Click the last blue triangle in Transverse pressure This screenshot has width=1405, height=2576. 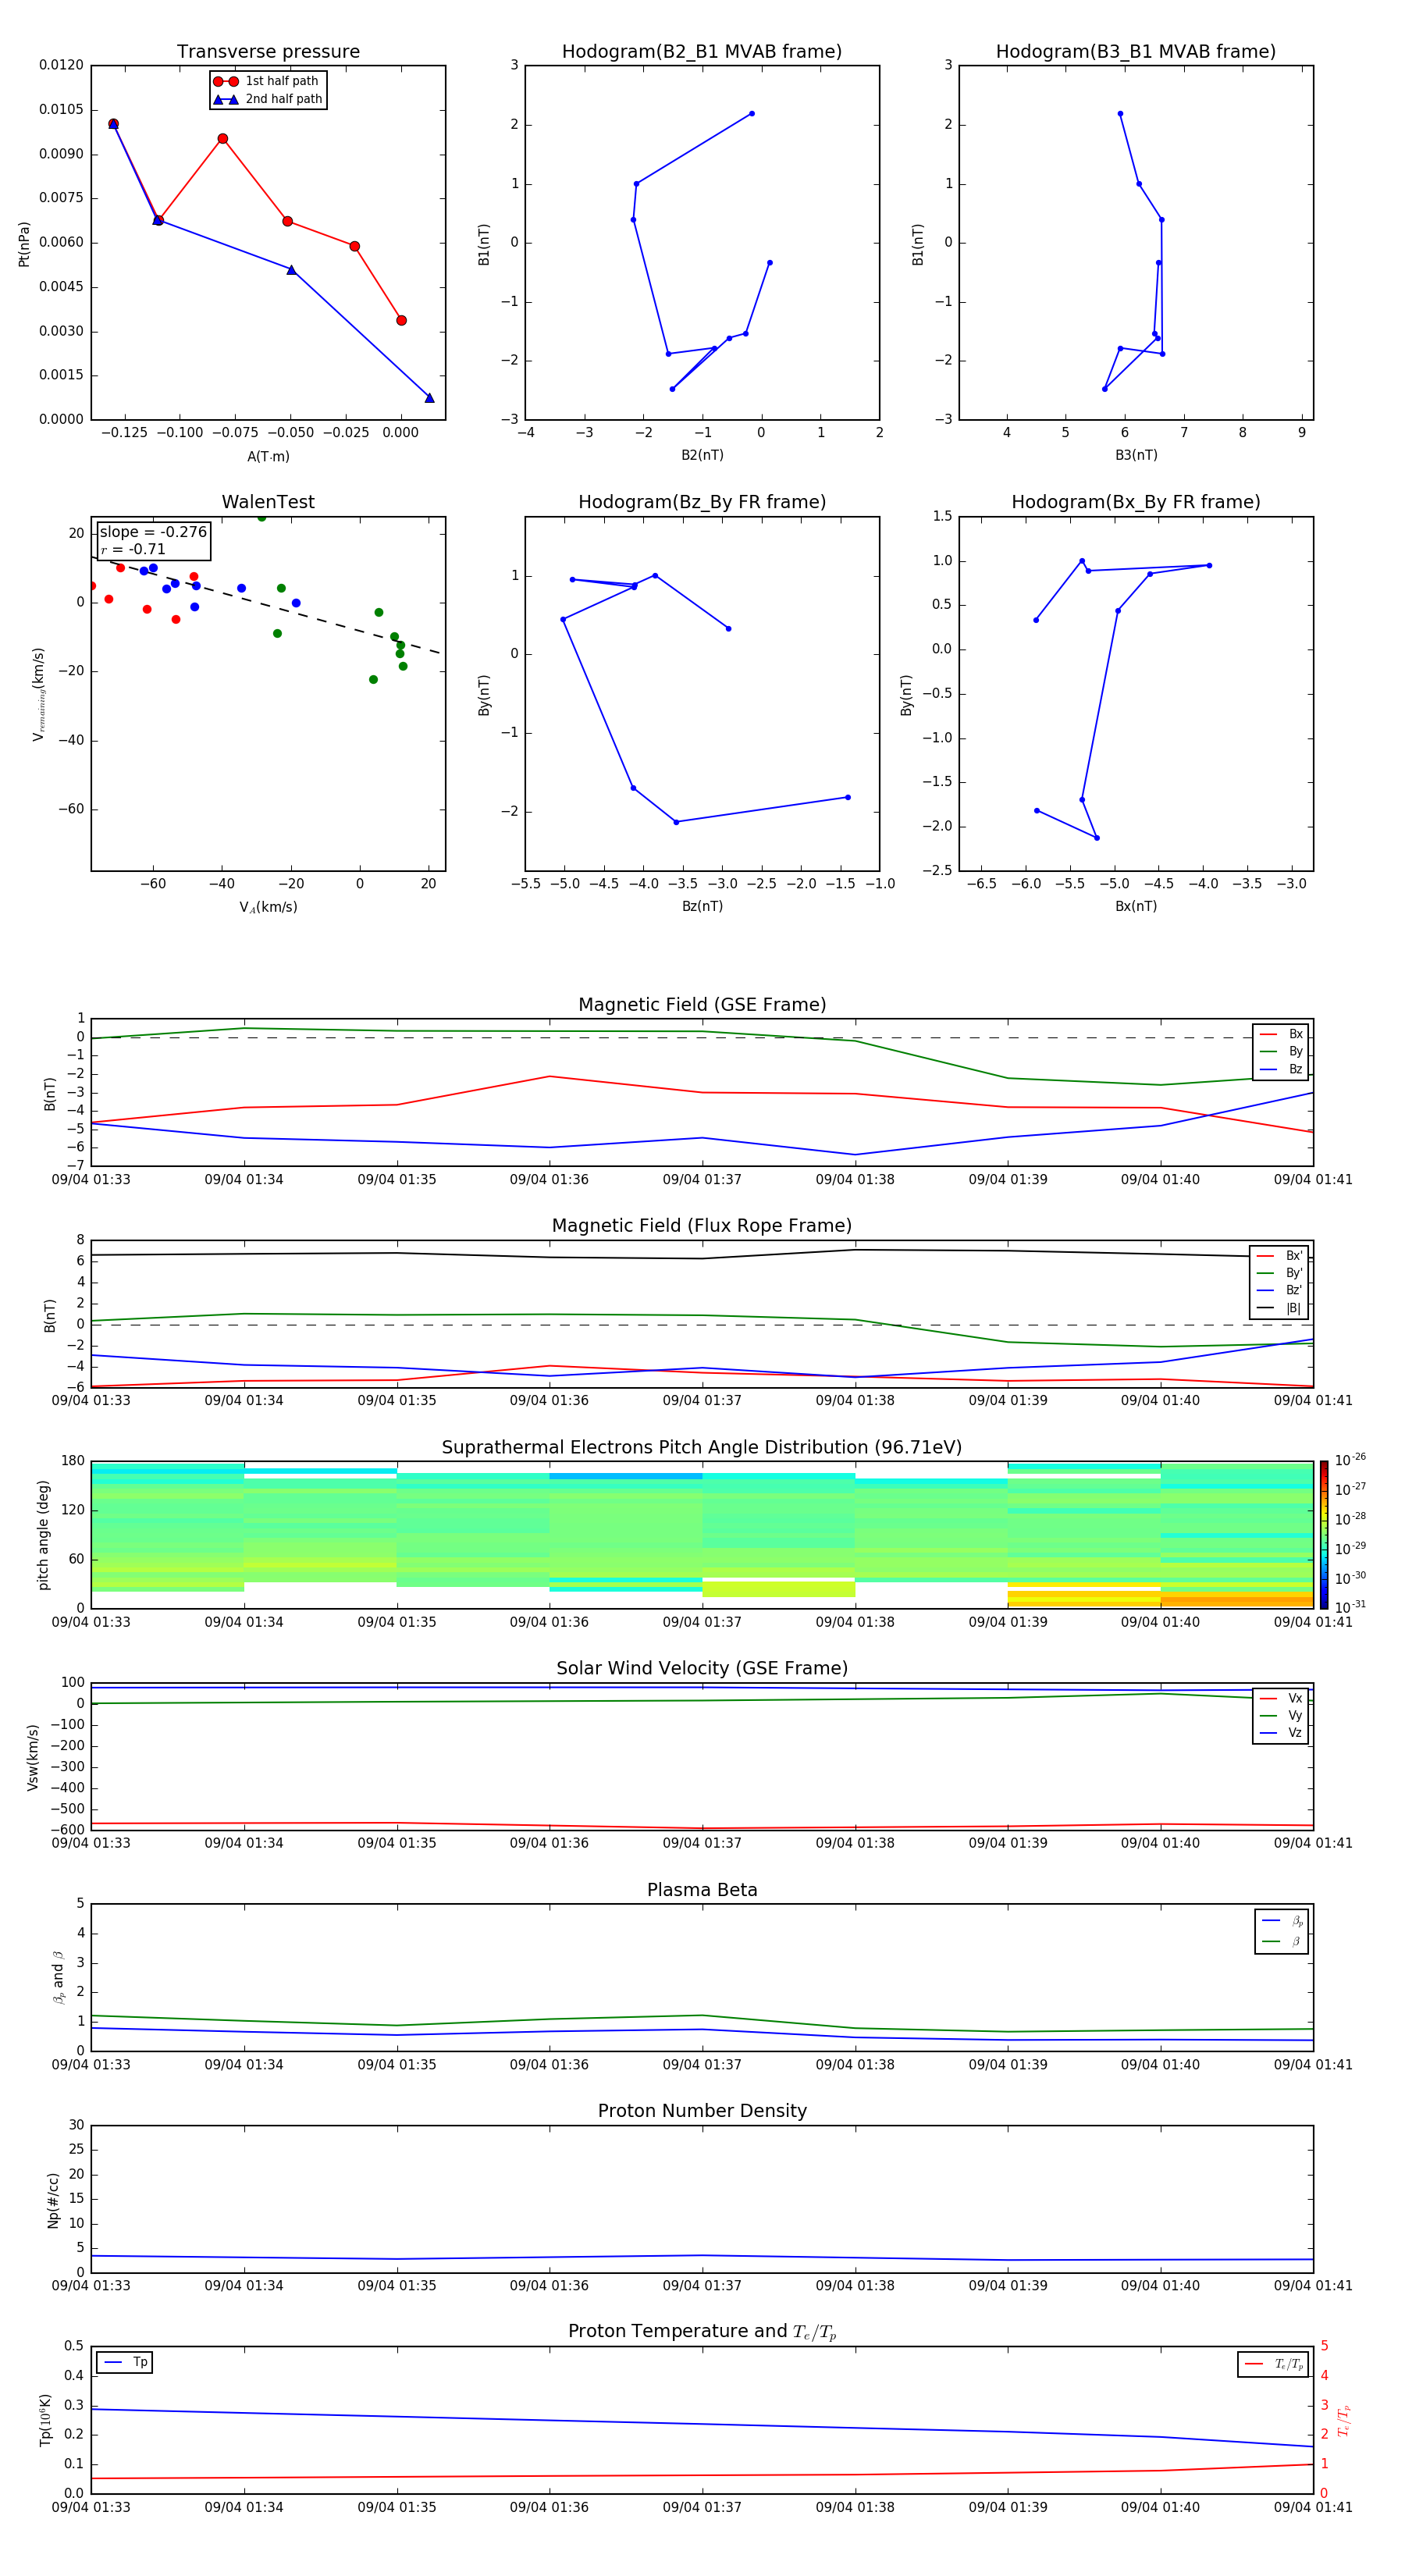point(429,398)
